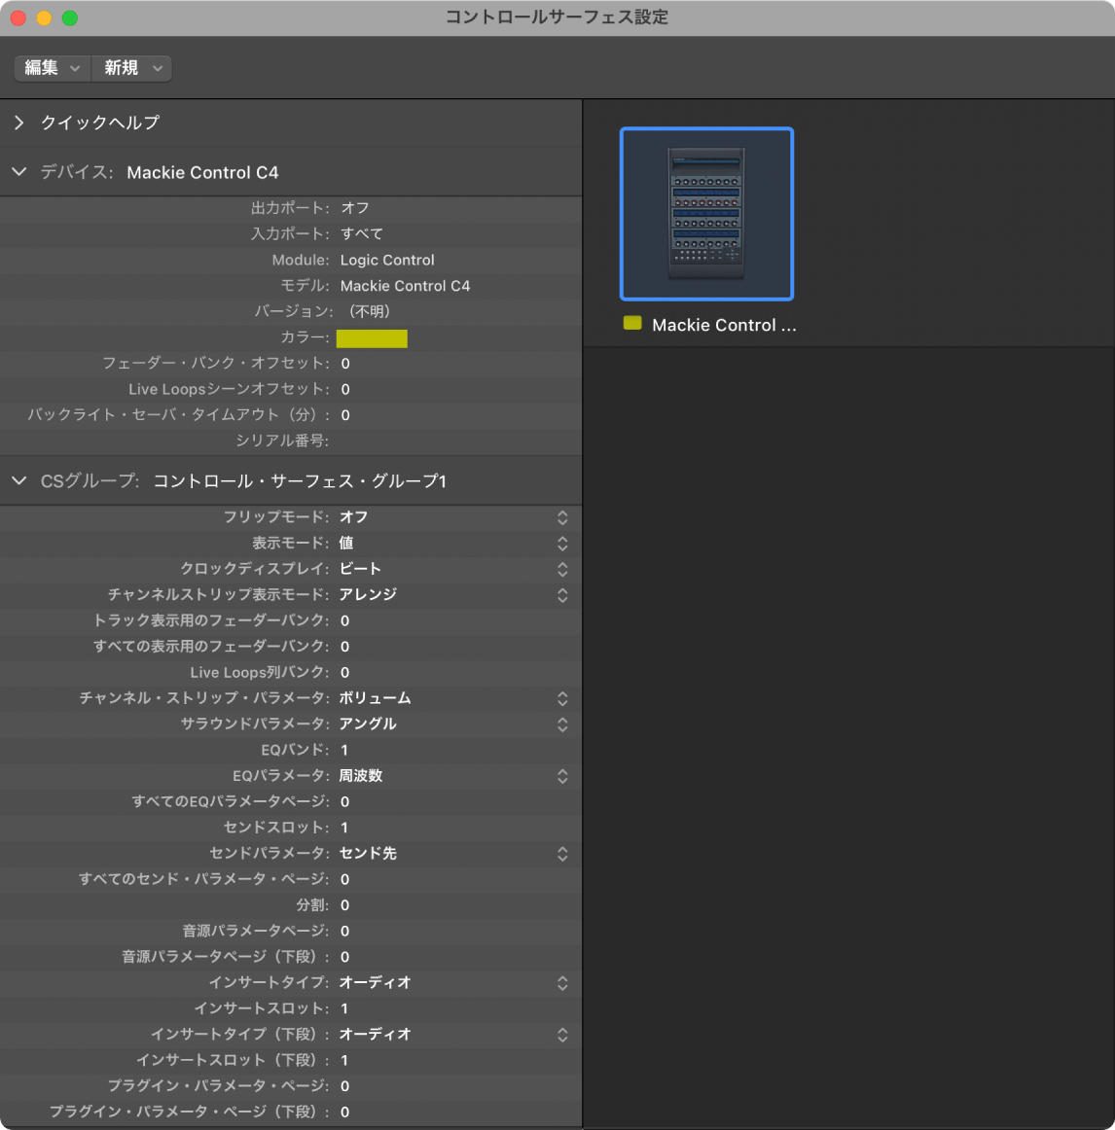The image size is (1115, 1130).
Task: Click インサートタイプ value オーディオ
Action: coord(375,983)
